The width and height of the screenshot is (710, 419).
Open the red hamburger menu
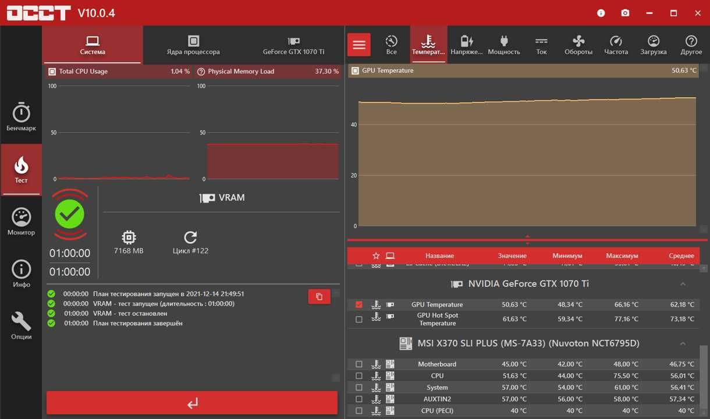click(x=359, y=45)
